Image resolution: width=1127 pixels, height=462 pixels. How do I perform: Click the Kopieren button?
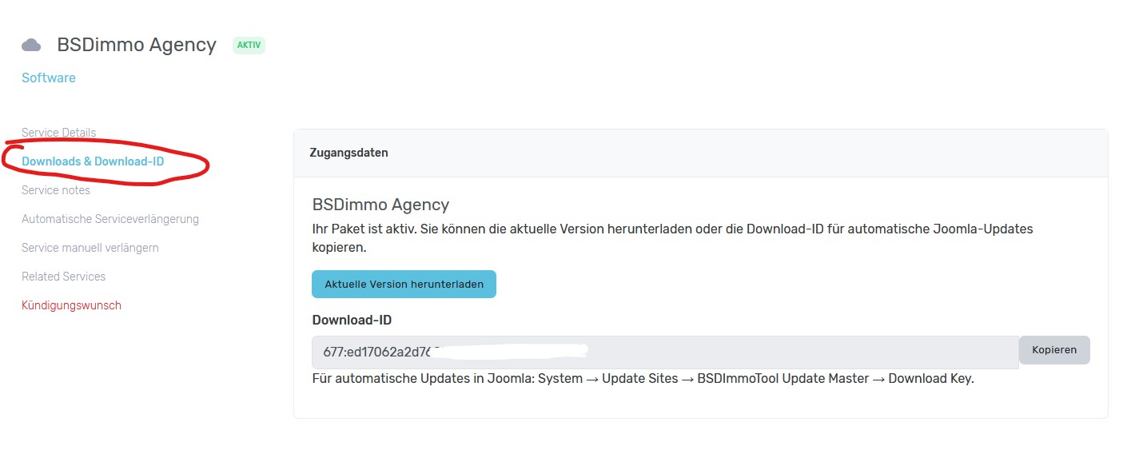pyautogui.click(x=1054, y=350)
